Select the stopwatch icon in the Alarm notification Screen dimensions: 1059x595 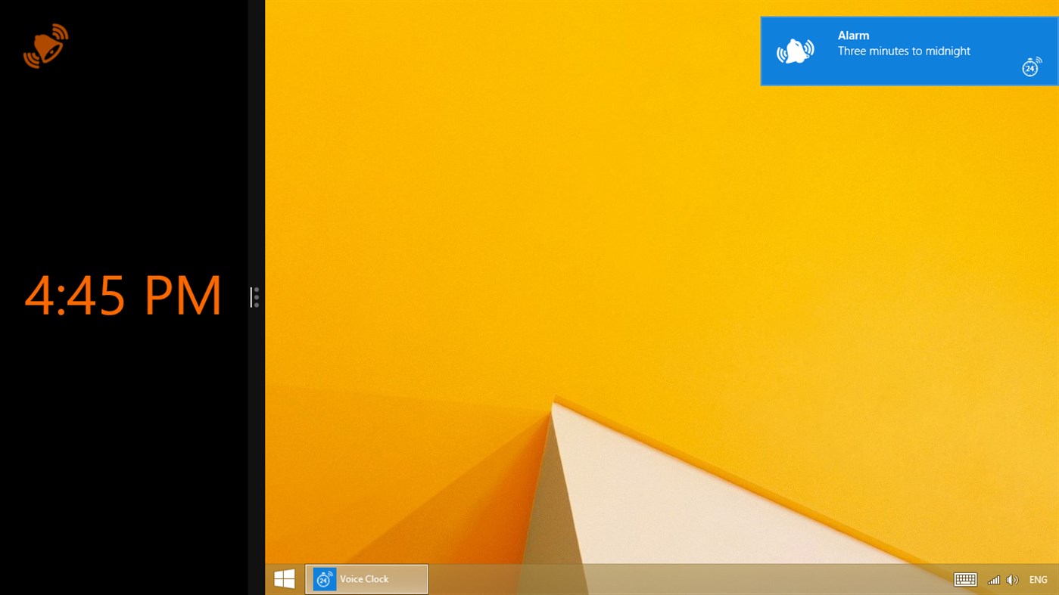click(1031, 67)
